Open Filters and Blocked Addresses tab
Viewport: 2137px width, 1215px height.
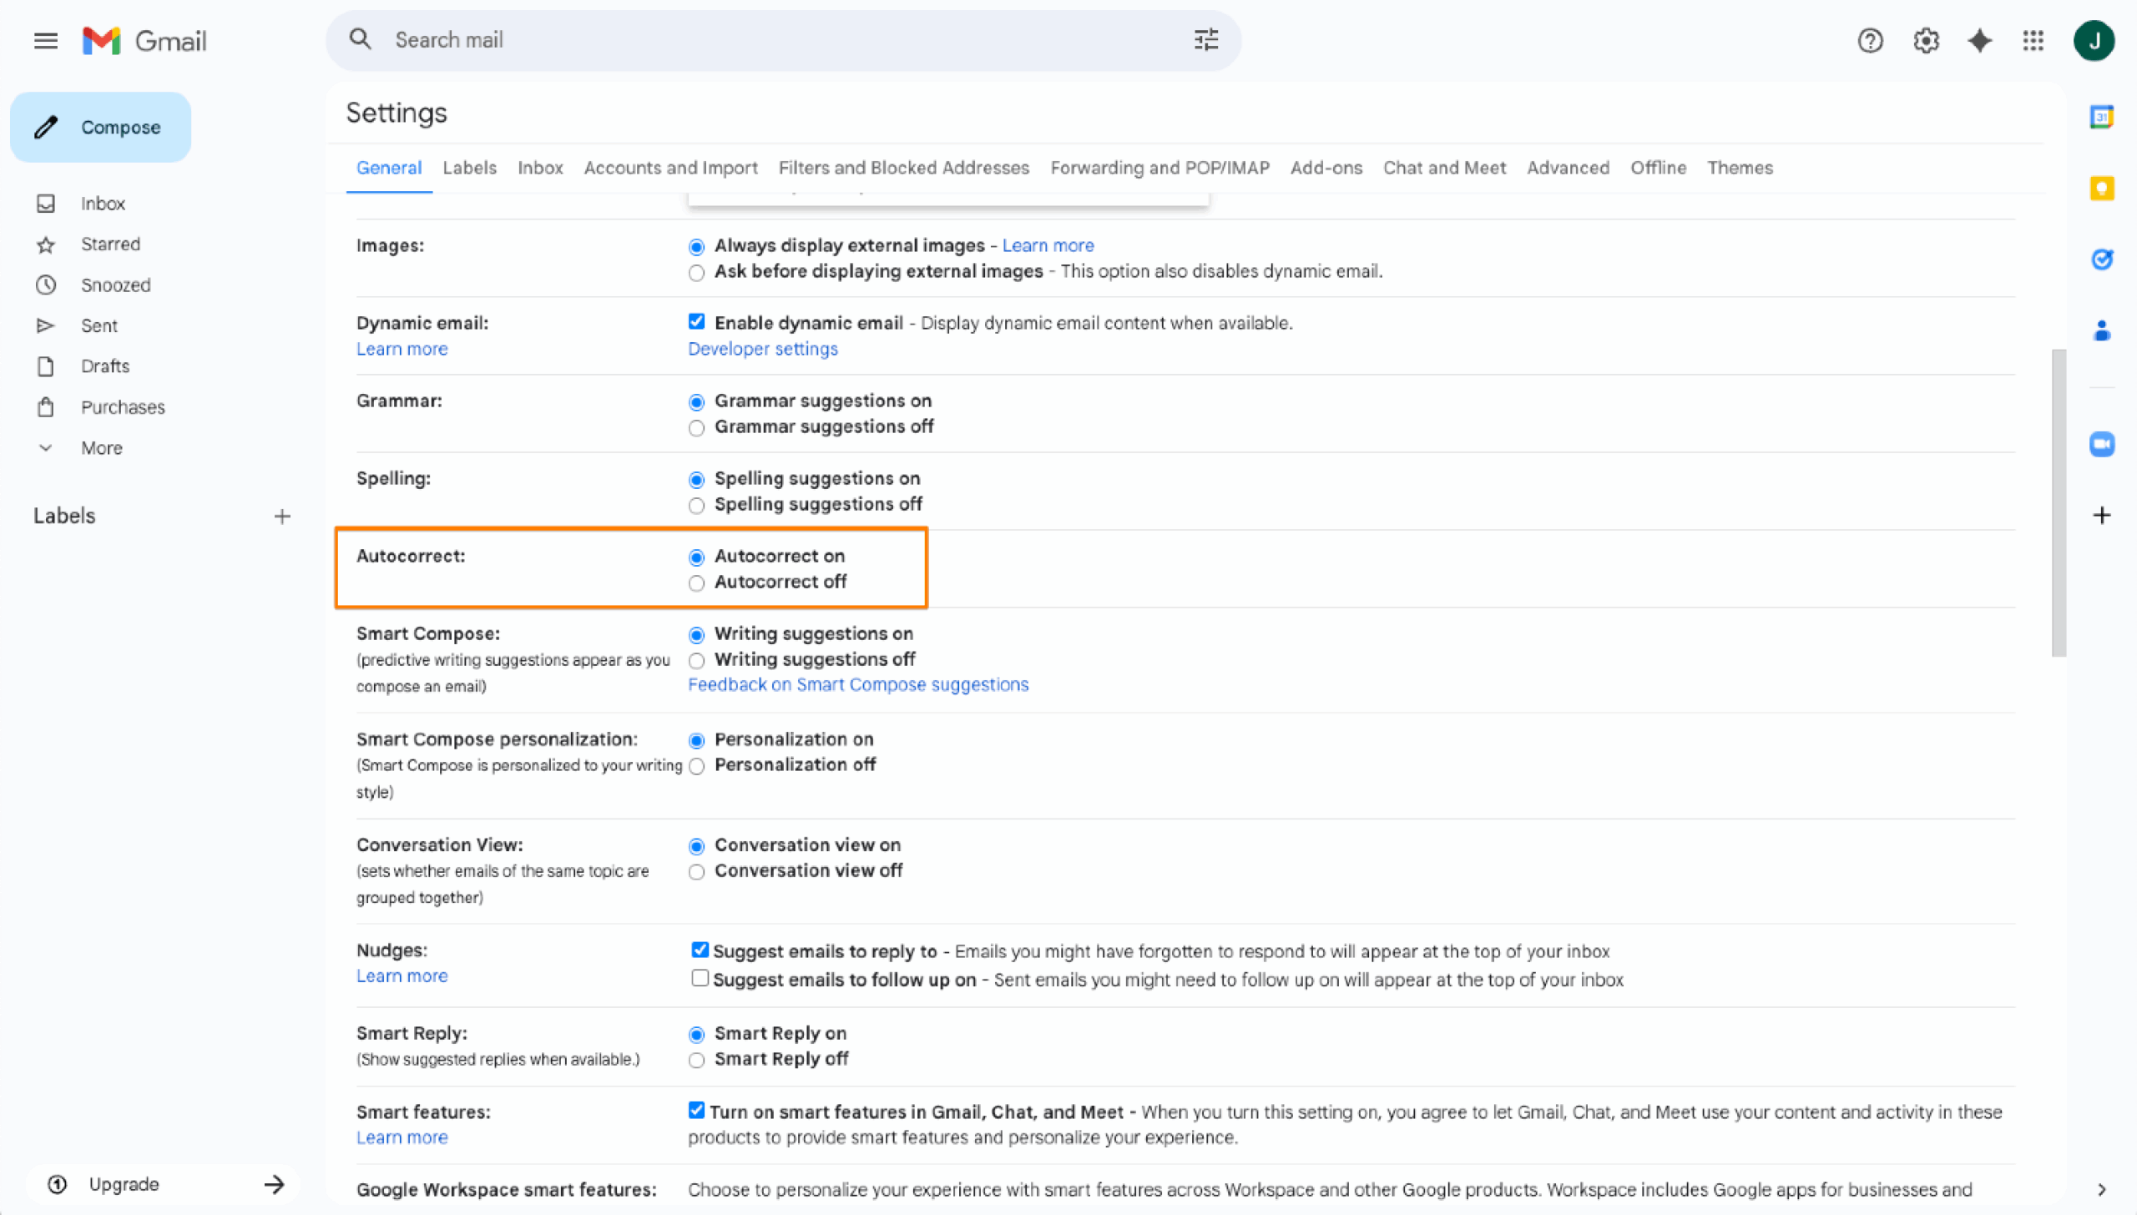(x=903, y=168)
